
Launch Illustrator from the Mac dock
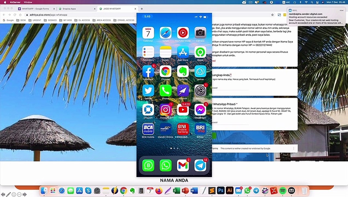[x=230, y=191]
